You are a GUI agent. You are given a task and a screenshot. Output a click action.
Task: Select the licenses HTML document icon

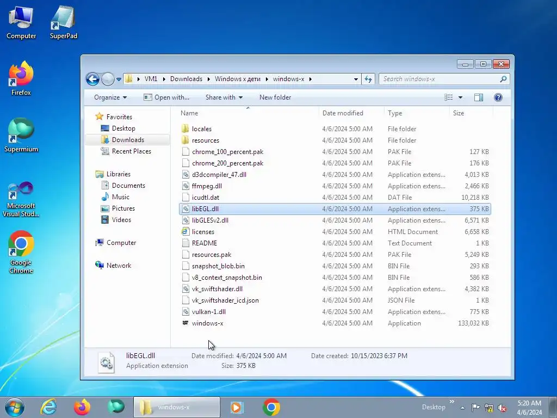(185, 232)
